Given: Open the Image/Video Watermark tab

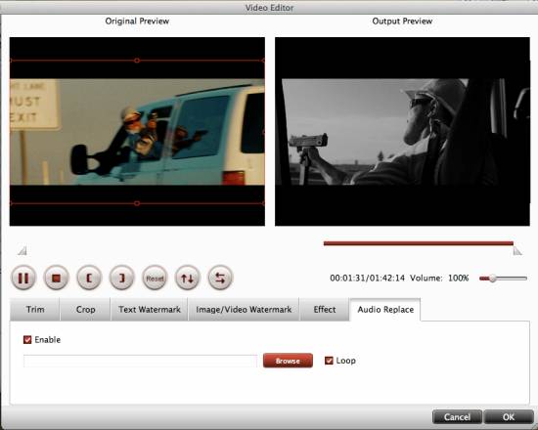Looking at the screenshot, I should (244, 309).
